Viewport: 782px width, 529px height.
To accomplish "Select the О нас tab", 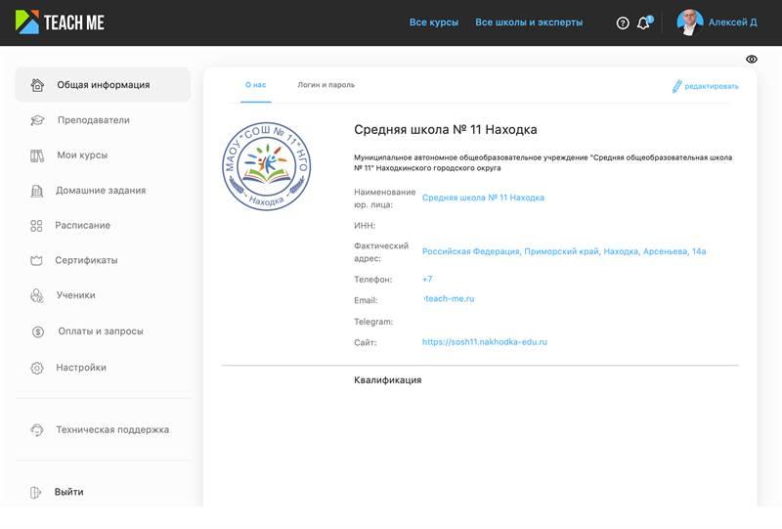I will click(x=256, y=85).
